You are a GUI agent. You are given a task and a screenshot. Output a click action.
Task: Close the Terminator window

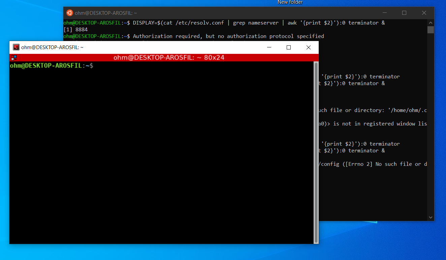pos(308,47)
